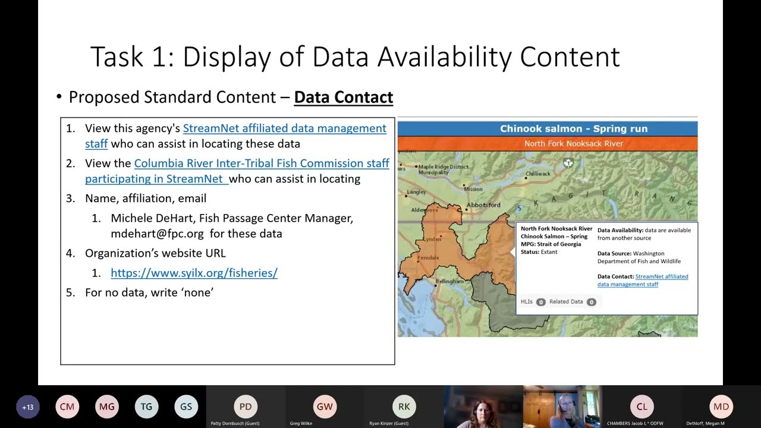Click the slide title Task 1 text
761x428 pixels.
355,56
